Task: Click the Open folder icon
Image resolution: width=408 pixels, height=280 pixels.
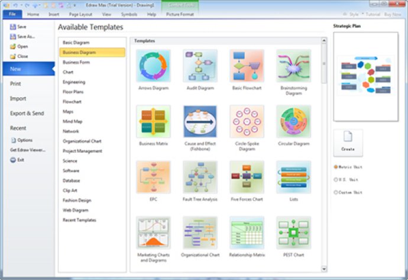Action: pyautogui.click(x=13, y=47)
